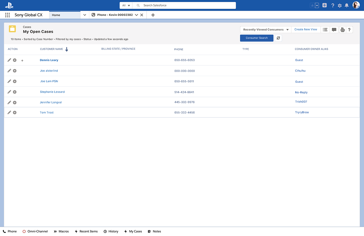Open the Stephanie Lessard customer link

[x=52, y=92]
